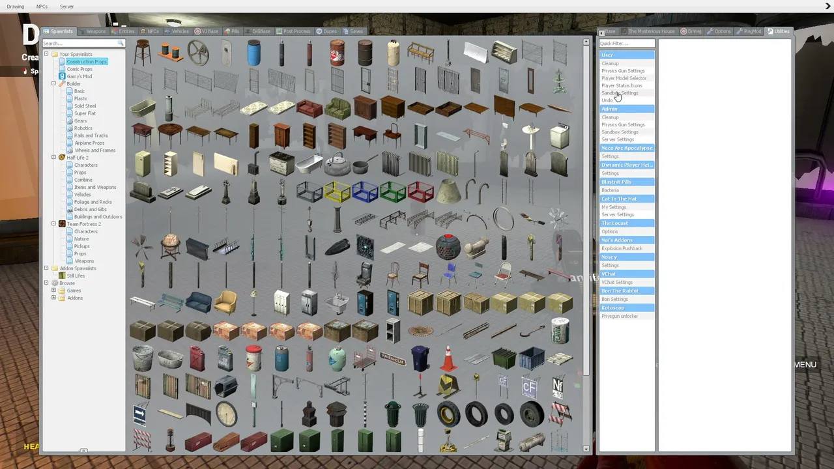This screenshot has height=469, width=834.
Task: Click Undo in the User utilities
Action: coord(607,100)
